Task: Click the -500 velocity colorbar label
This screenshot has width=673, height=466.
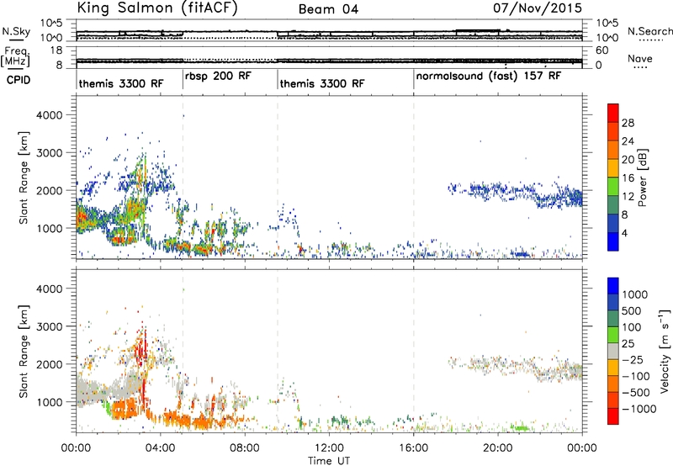Action: 636,393
